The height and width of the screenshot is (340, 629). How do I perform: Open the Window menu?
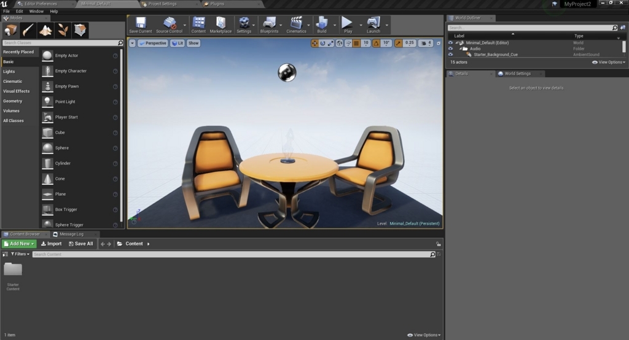pos(36,11)
